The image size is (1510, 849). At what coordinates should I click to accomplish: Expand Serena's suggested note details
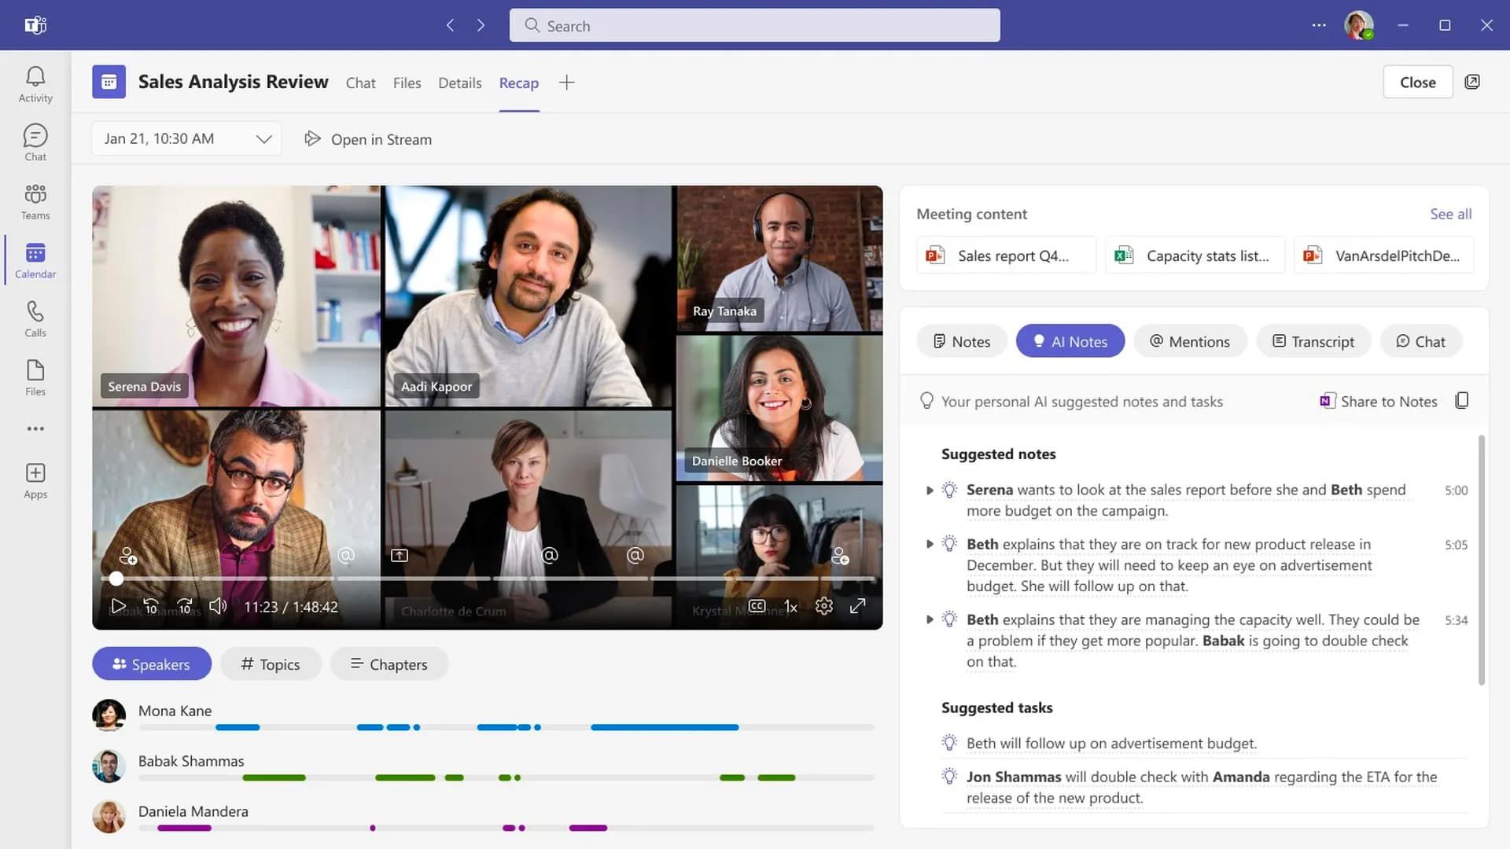click(930, 489)
